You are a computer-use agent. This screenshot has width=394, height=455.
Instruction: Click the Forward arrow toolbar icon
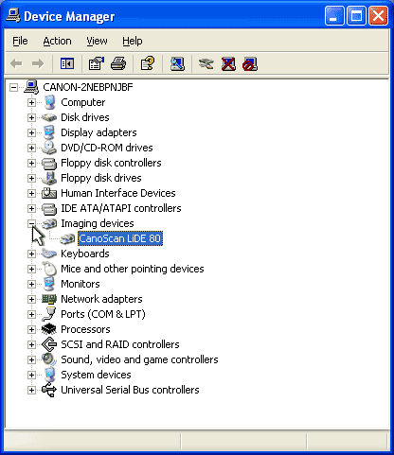coord(38,64)
